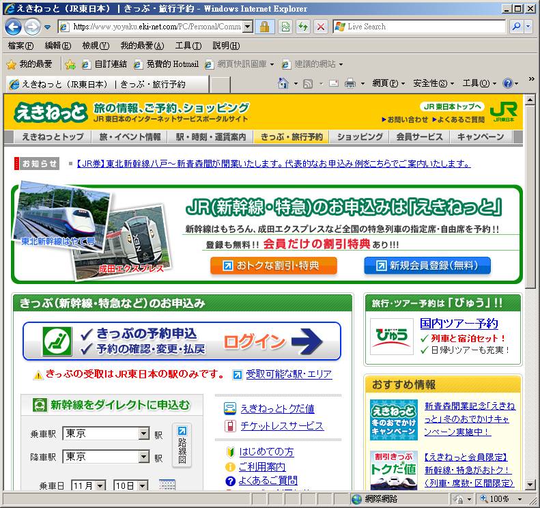Click the Live Search magnifier button
Image resolution: width=540 pixels, height=508 pixels.
(x=516, y=27)
